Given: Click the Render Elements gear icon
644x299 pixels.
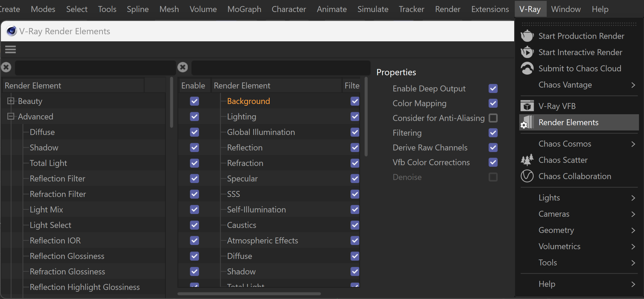Looking at the screenshot, I should pos(527,122).
